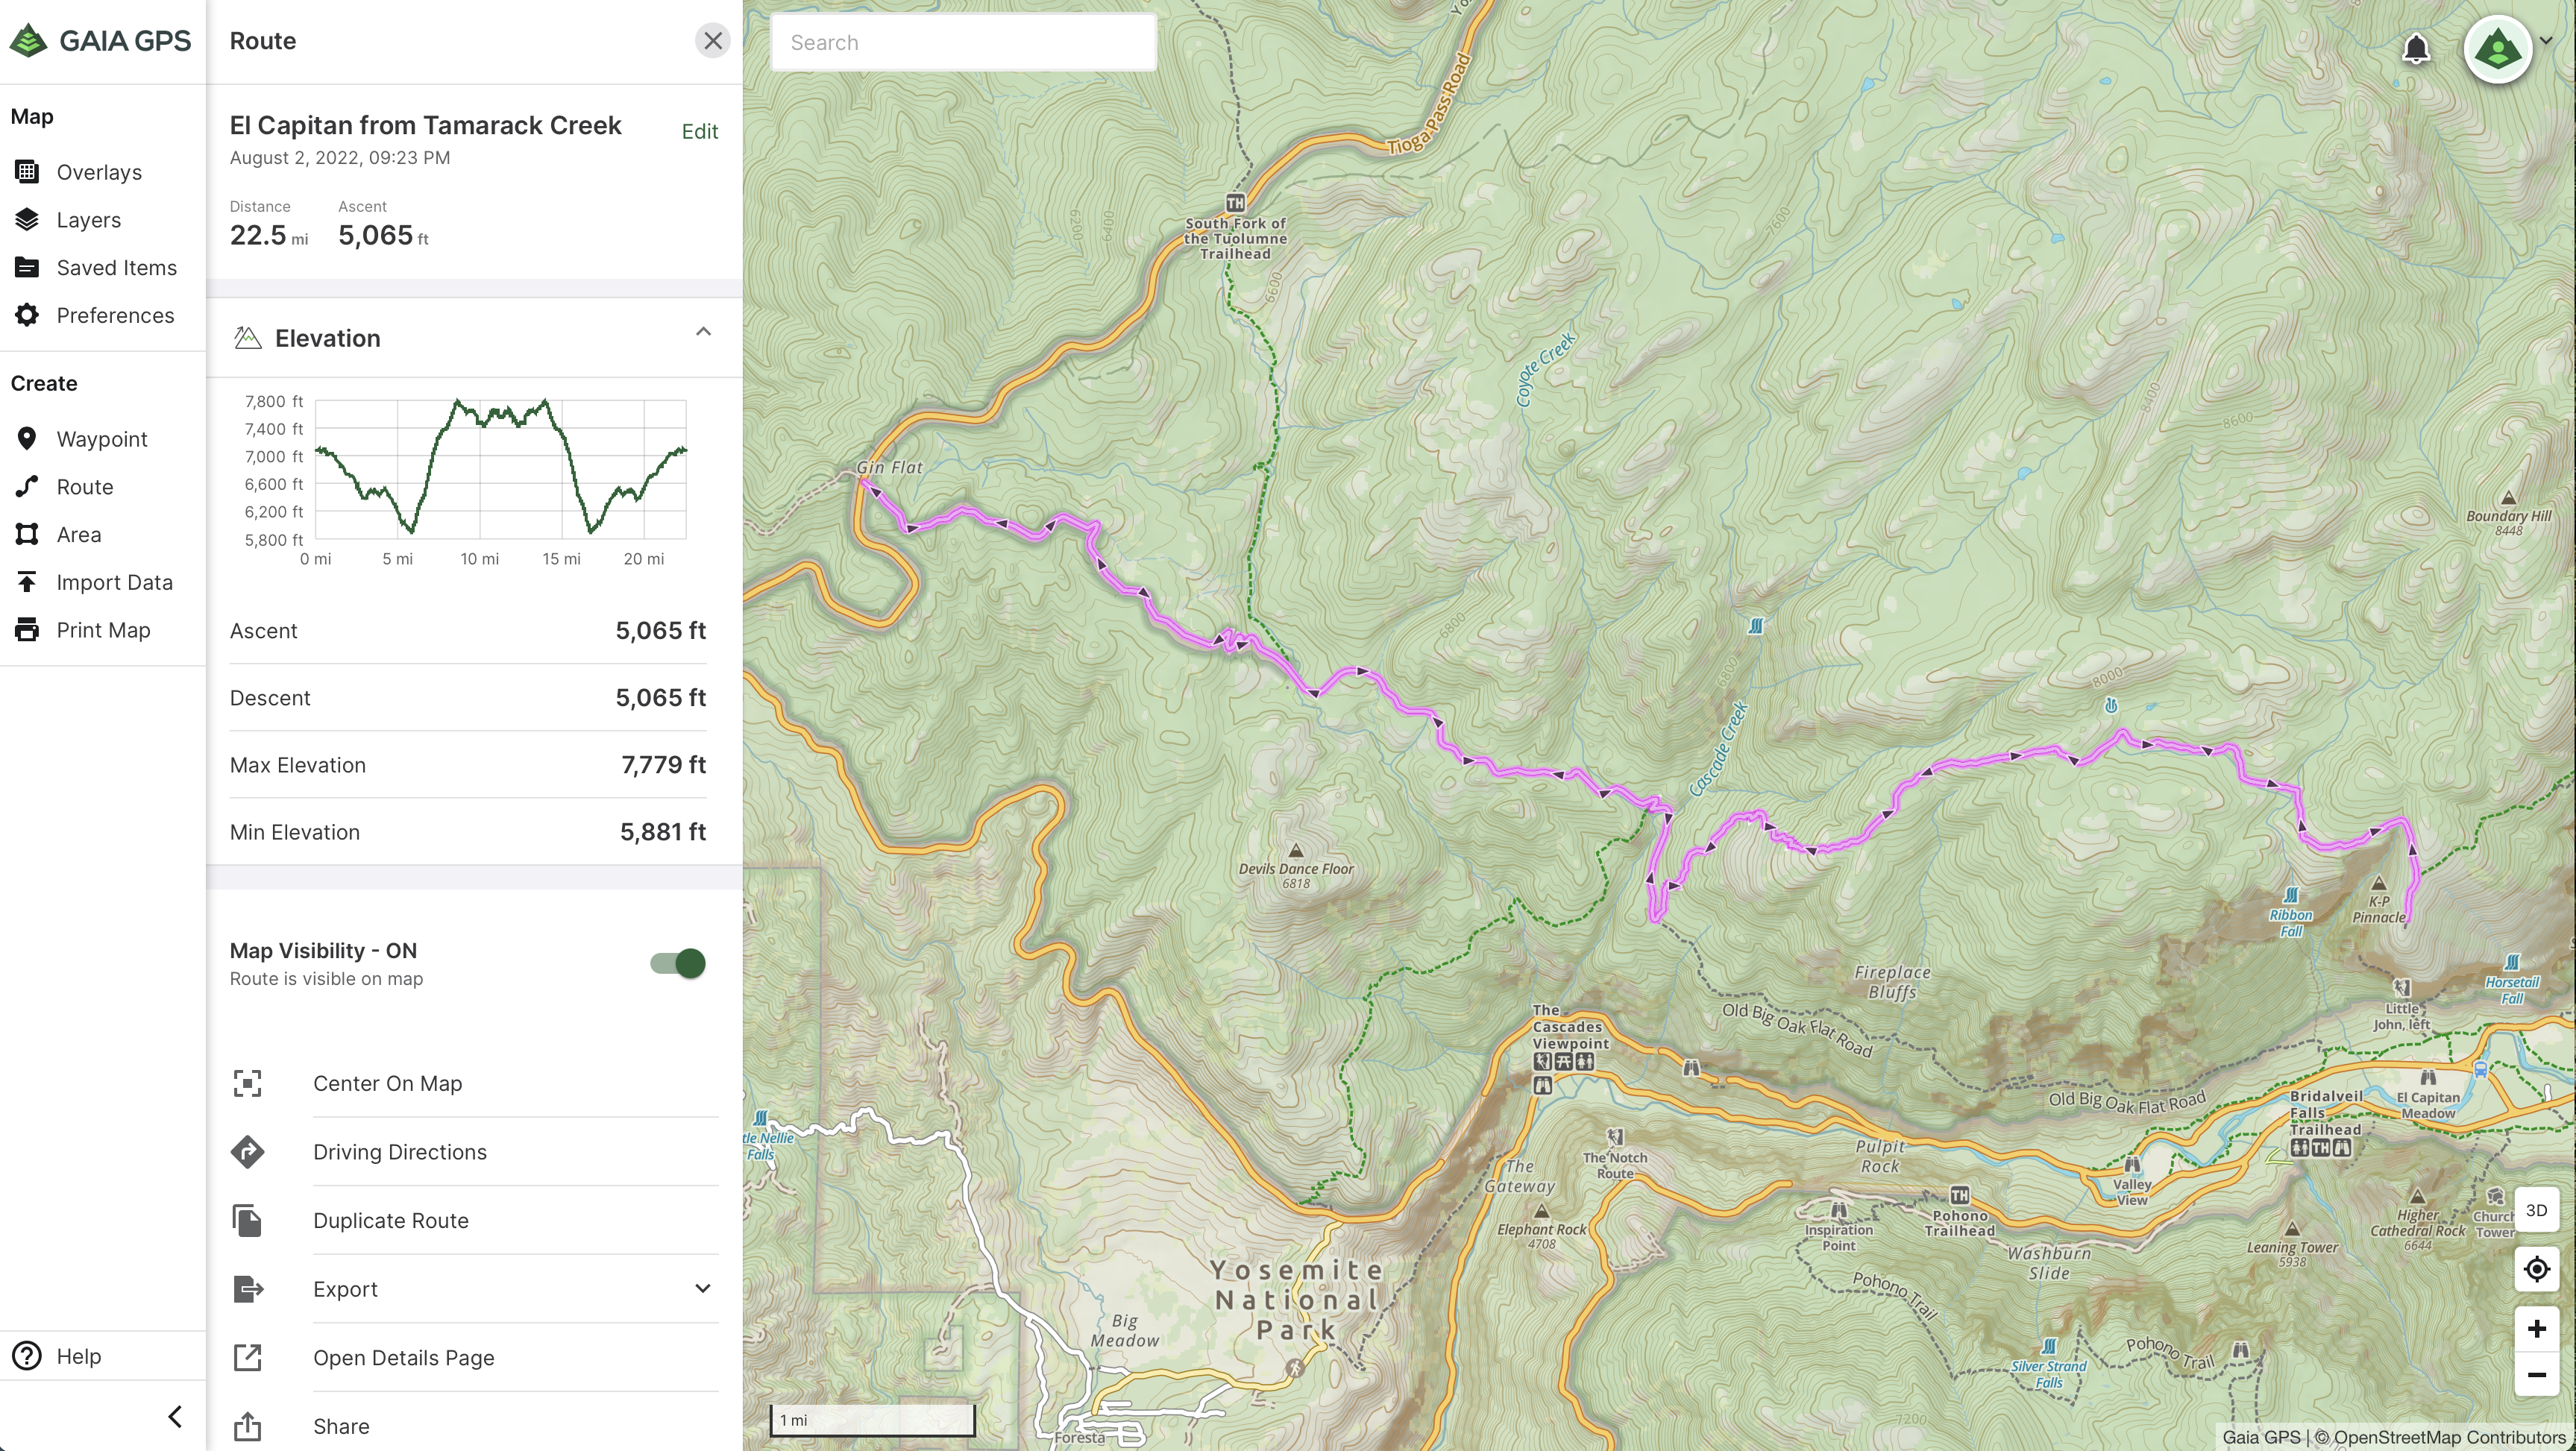
Task: Close the Route panel
Action: pos(713,41)
